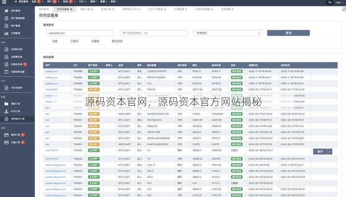Screen dimensions: 346x197
Task: Switch to the 综合查询 page tab
Action: click(x=44, y=9)
